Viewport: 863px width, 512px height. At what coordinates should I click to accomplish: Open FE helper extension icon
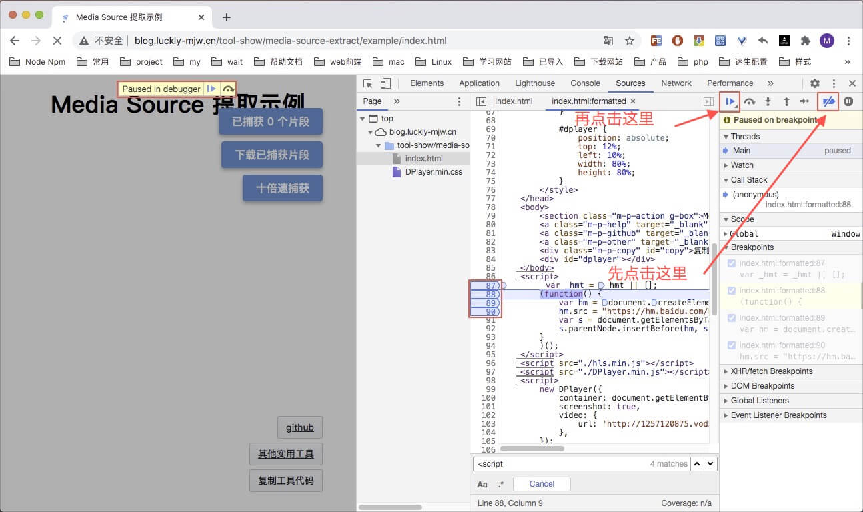(x=656, y=41)
